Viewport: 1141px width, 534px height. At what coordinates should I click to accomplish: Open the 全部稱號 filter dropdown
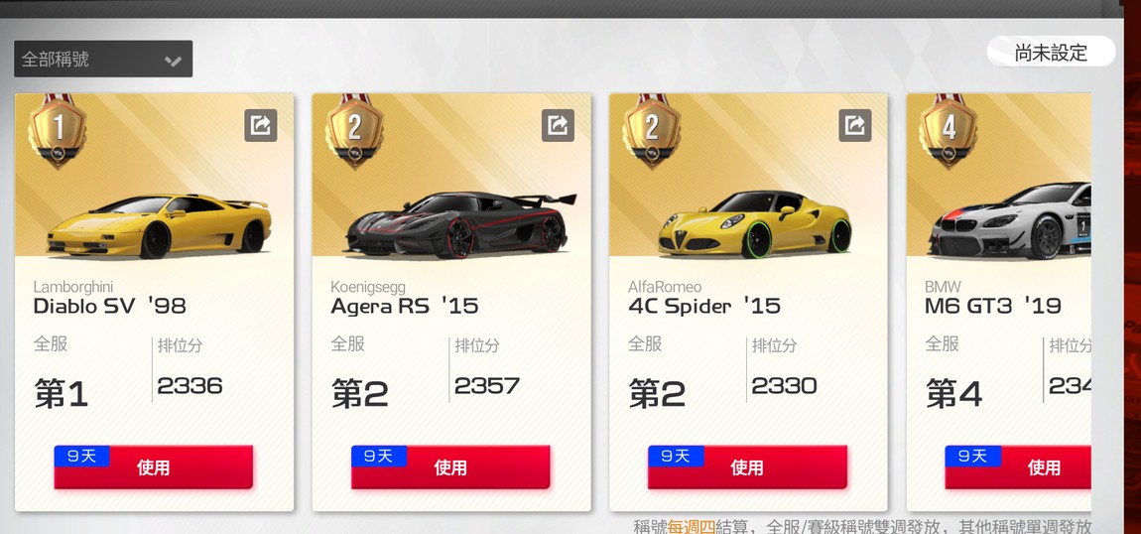[103, 59]
